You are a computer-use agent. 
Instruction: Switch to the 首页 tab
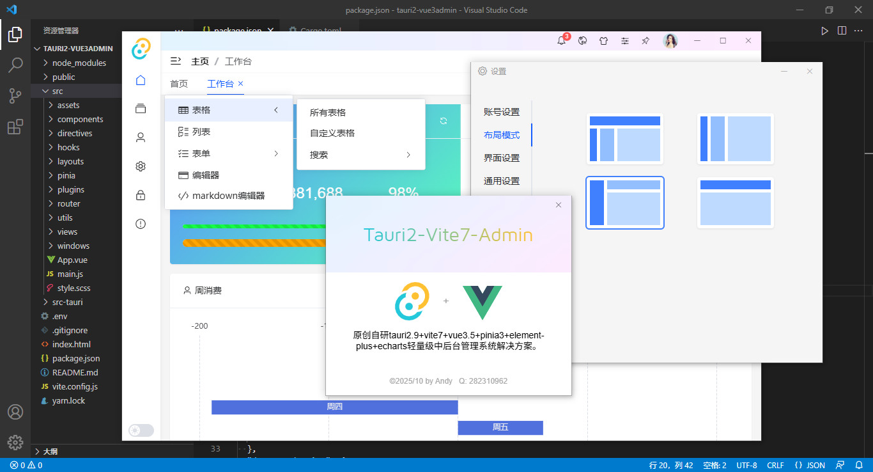coord(179,84)
